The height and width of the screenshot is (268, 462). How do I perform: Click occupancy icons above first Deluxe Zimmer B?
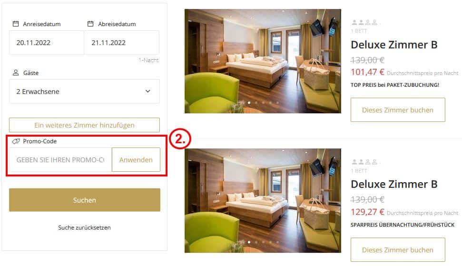[x=364, y=22]
